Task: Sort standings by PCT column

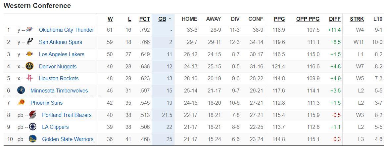Action: [x=144, y=19]
